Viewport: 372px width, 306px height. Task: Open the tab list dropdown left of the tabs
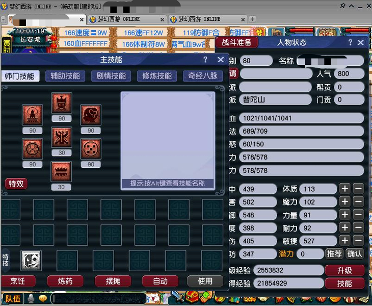click(4, 19)
